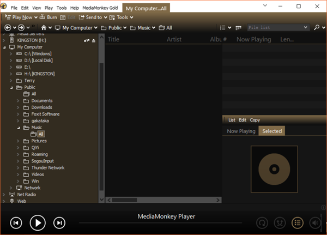Click the Send to toolbar button
This screenshot has width=327, height=235.
(x=90, y=17)
